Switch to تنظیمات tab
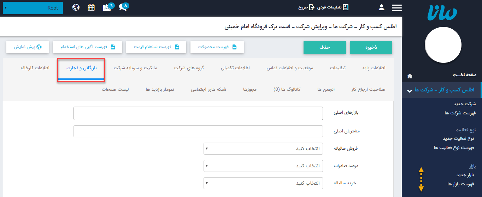The height and width of the screenshot is (197, 482). (338, 68)
